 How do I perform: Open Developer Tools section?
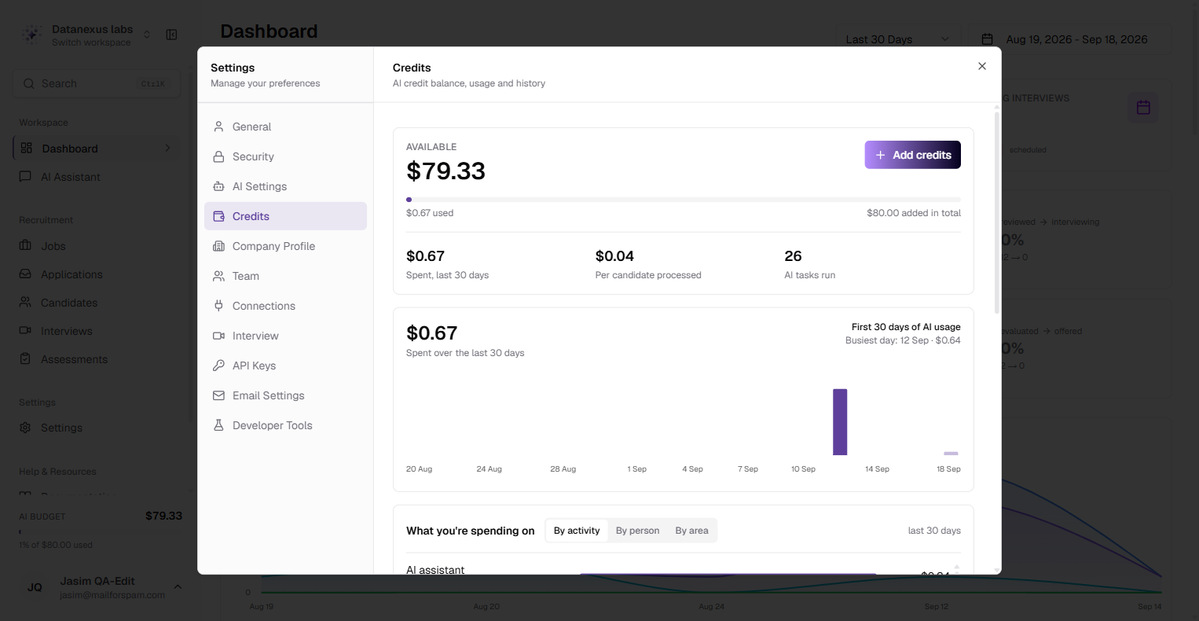pyautogui.click(x=285, y=425)
